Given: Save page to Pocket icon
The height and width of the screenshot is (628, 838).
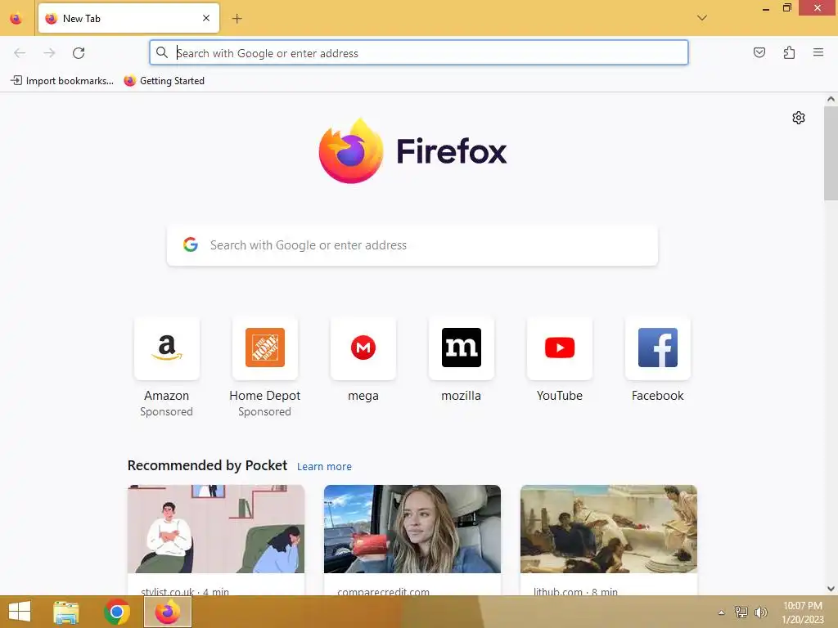Looking at the screenshot, I should [x=759, y=52].
